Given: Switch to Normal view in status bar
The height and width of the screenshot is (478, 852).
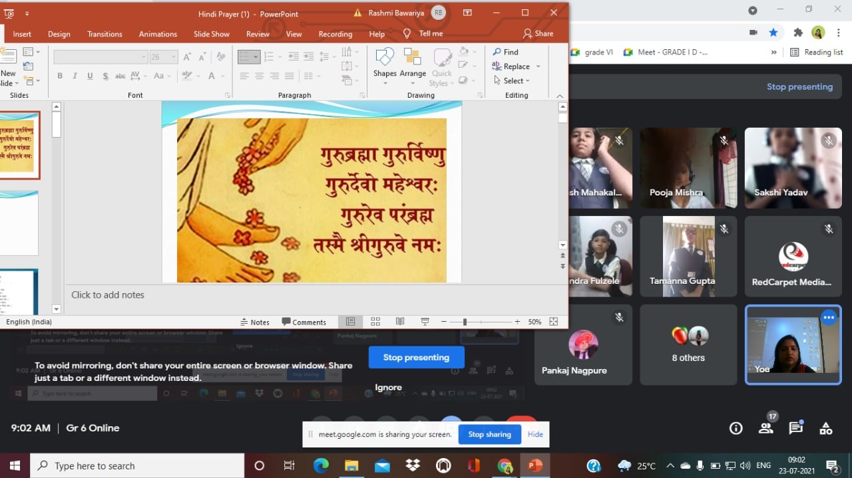Looking at the screenshot, I should coord(350,322).
